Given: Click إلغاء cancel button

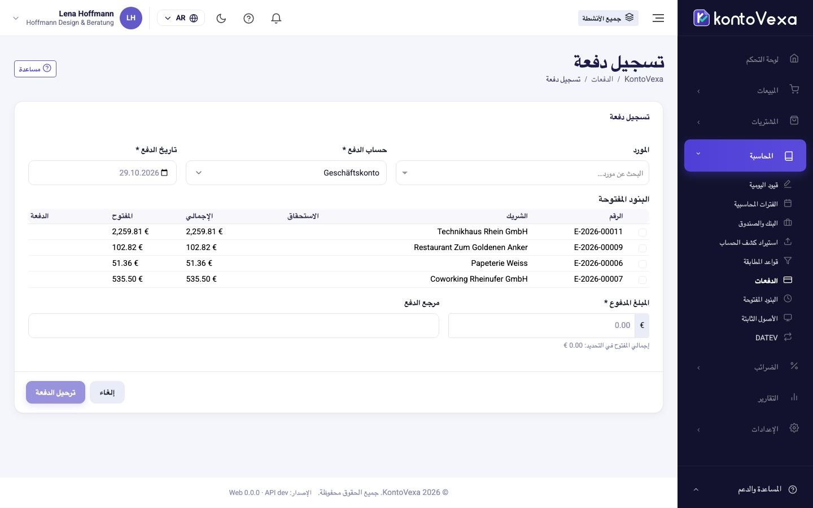Looking at the screenshot, I should [x=107, y=392].
